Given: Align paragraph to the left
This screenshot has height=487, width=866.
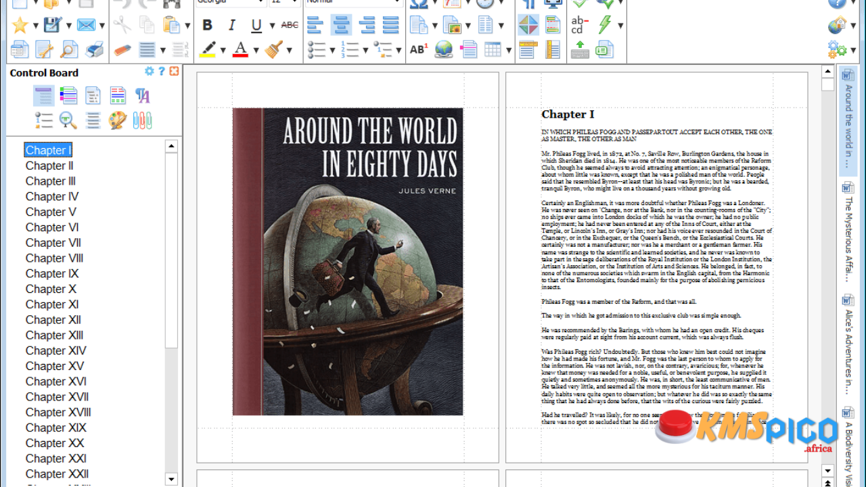Looking at the screenshot, I should click(315, 25).
